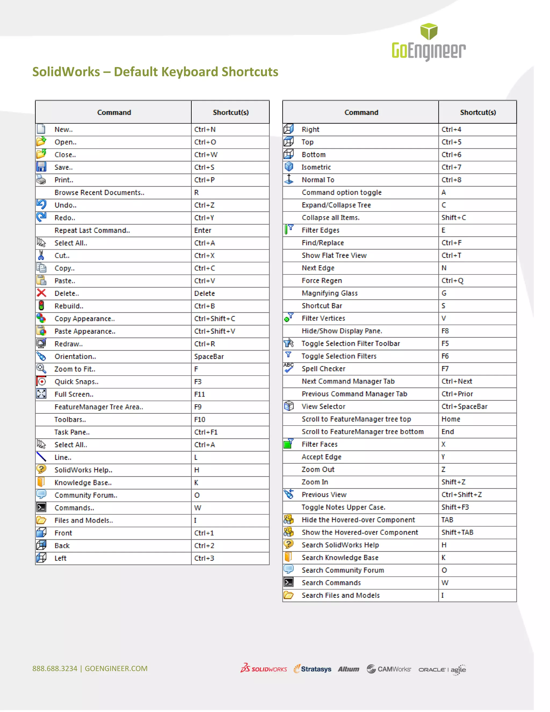
Task: Click the green Filter Faces icon
Action: [x=289, y=444]
